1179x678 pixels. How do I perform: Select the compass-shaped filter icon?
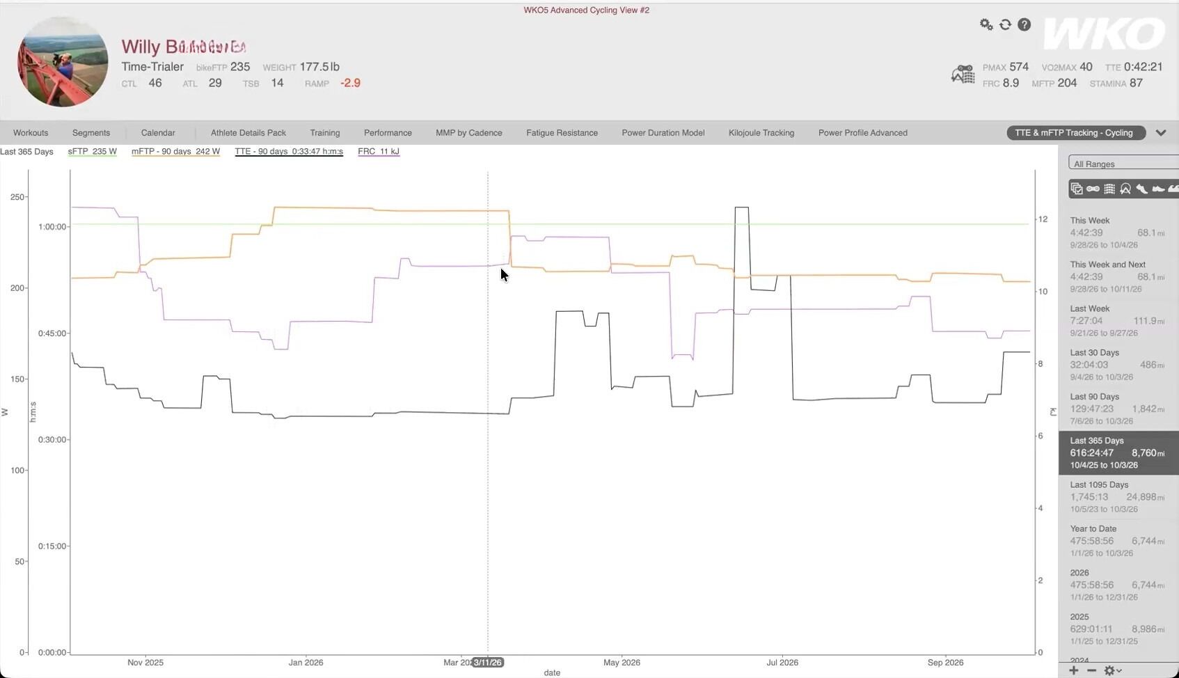pos(1125,189)
